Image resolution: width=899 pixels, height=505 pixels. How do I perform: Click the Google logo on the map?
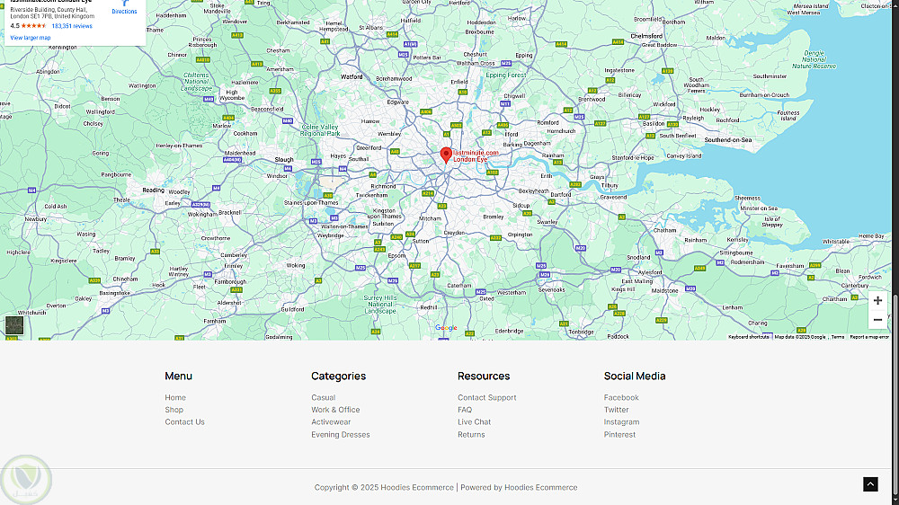pos(446,328)
